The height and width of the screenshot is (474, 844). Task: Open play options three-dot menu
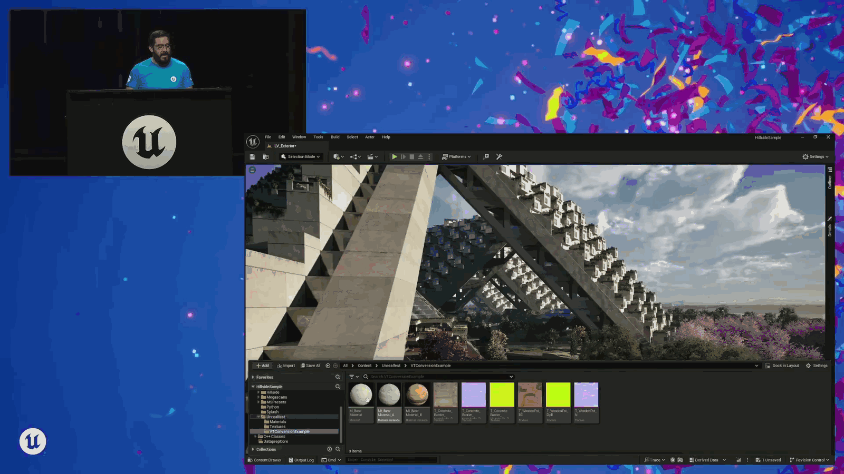[429, 156]
